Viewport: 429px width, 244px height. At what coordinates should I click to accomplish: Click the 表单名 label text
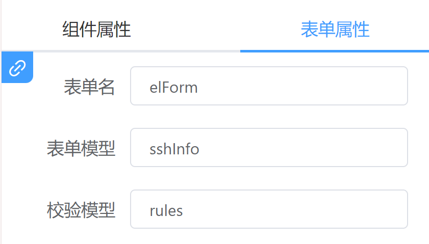(x=89, y=87)
